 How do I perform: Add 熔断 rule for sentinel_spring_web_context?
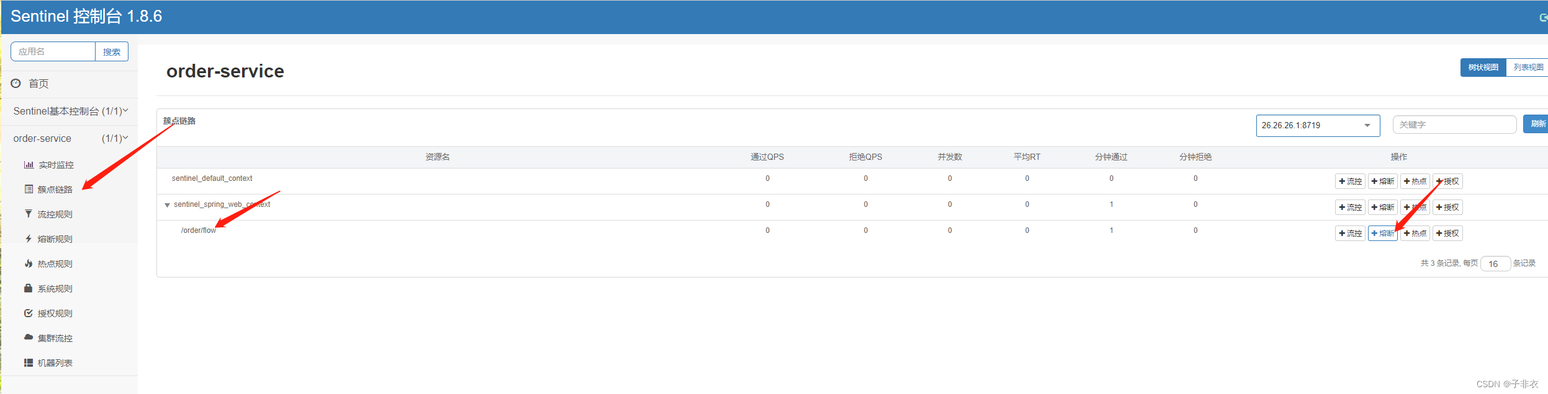[1383, 208]
